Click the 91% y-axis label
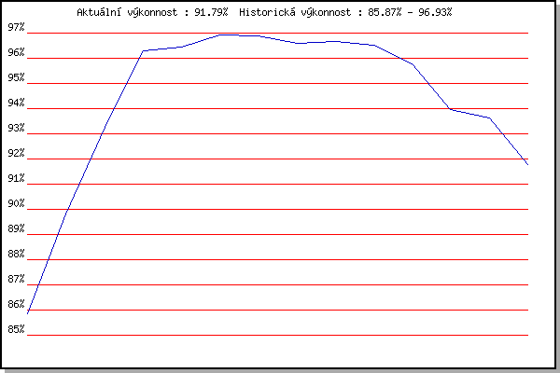Screen dimensions: 560x373 [16, 178]
